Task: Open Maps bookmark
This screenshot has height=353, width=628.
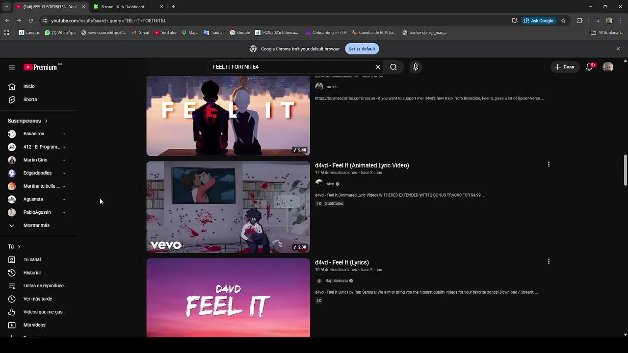Action: [190, 33]
